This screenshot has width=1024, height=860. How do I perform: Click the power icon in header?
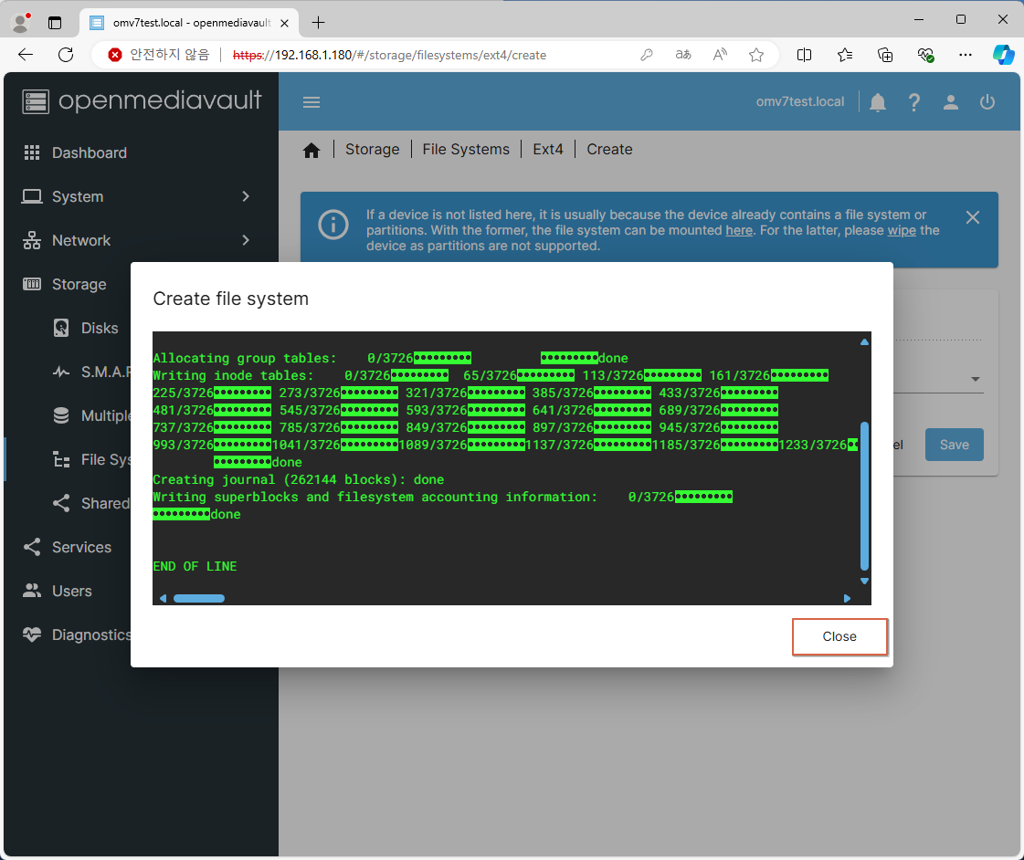(x=987, y=101)
